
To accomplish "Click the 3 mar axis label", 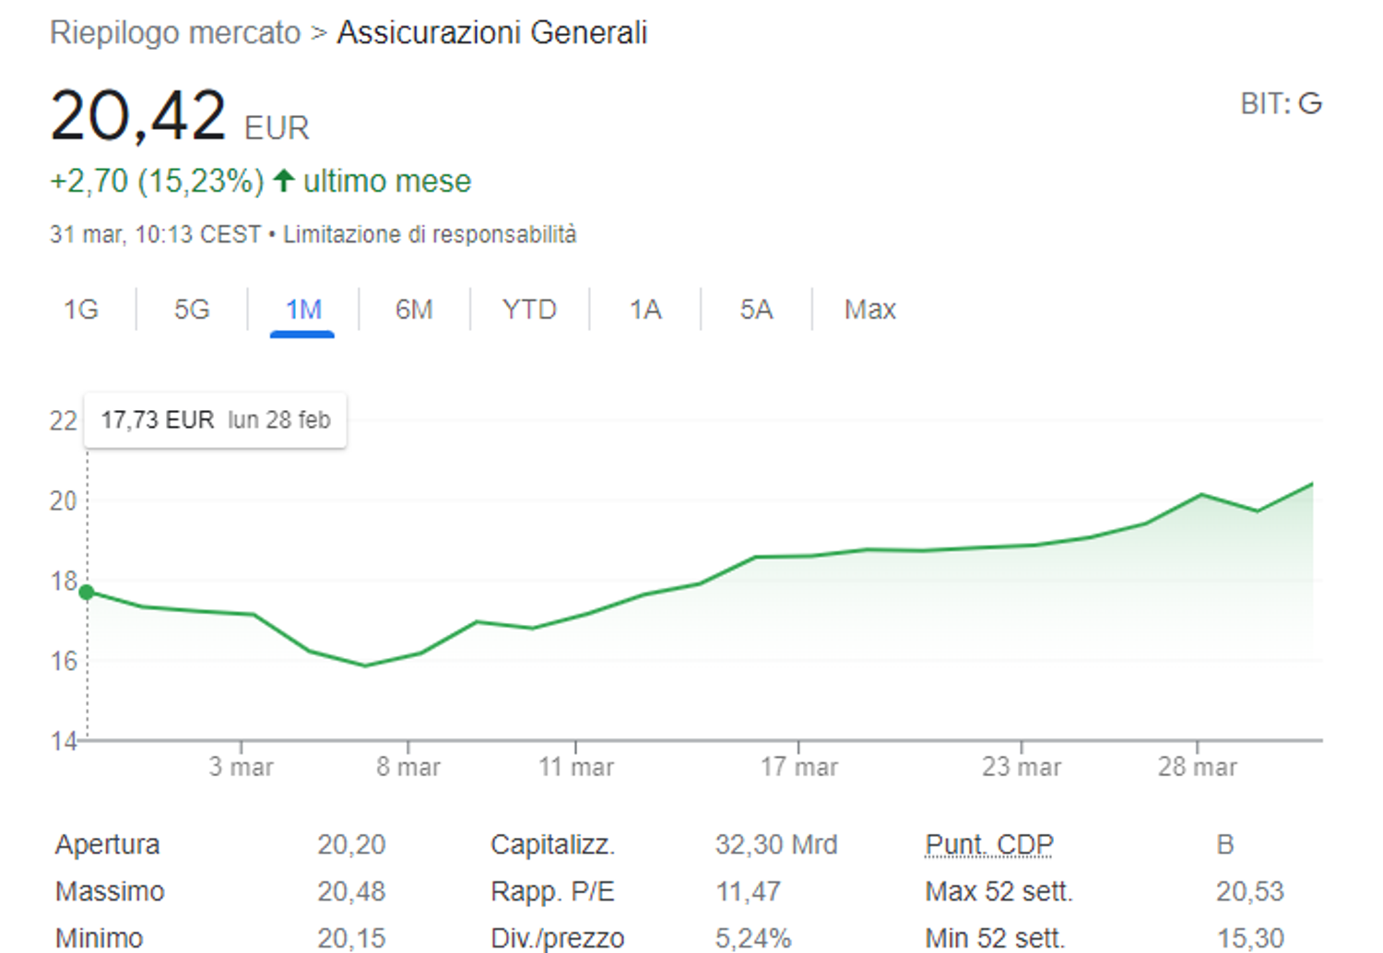I will pyautogui.click(x=242, y=767).
